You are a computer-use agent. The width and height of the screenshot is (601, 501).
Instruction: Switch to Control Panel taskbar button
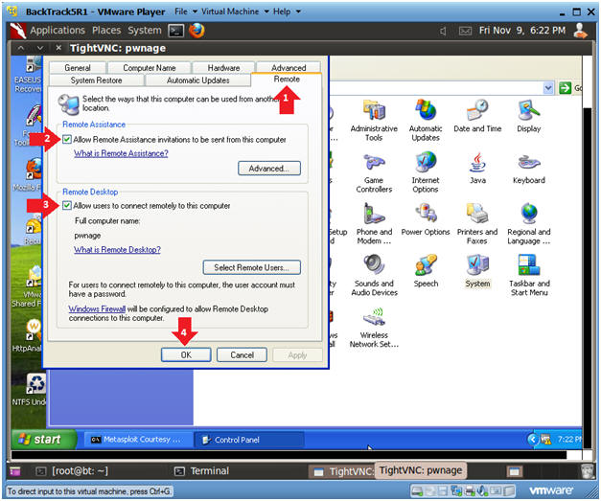[249, 440]
